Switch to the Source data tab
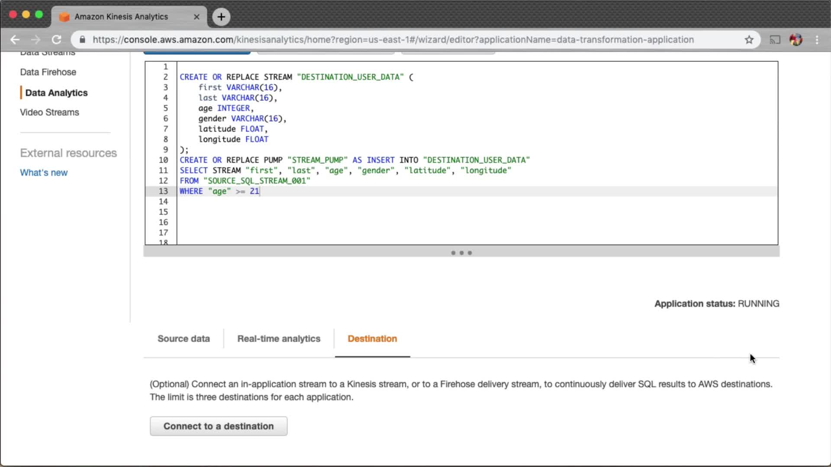 (184, 339)
